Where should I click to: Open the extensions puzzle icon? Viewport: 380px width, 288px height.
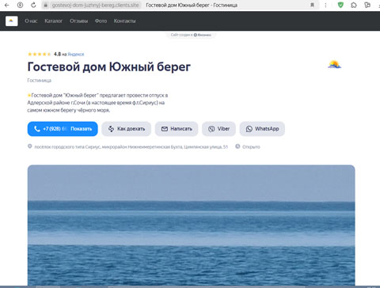pyautogui.click(x=354, y=5)
